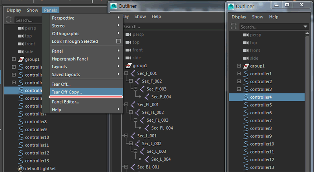314x172 pixels.
Task: Click the group1 icon in the middle Outliner
Action: pos(128,66)
